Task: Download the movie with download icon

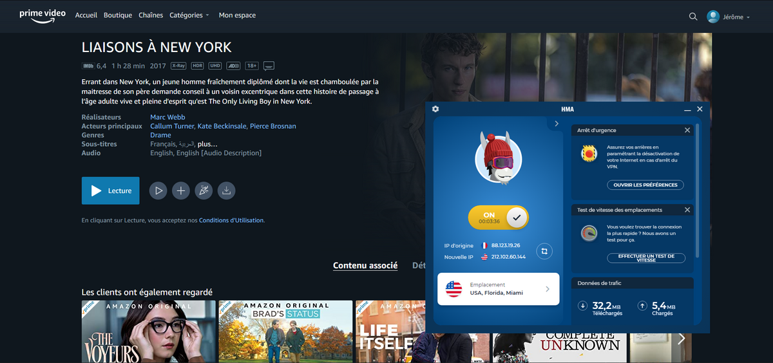Action: pos(226,191)
